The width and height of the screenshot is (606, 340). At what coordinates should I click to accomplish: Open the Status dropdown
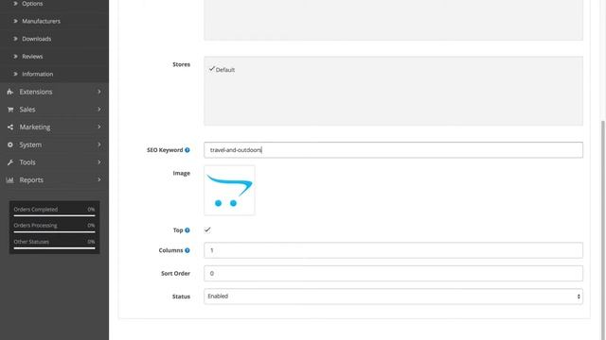[x=394, y=297]
